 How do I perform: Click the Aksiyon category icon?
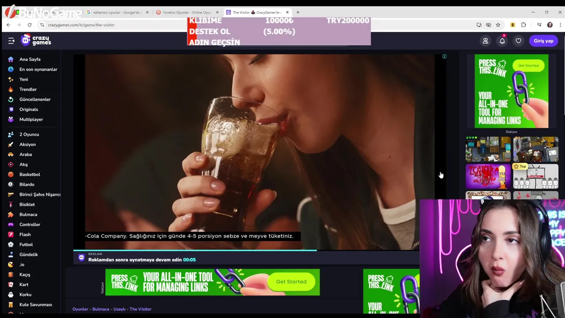(11, 144)
